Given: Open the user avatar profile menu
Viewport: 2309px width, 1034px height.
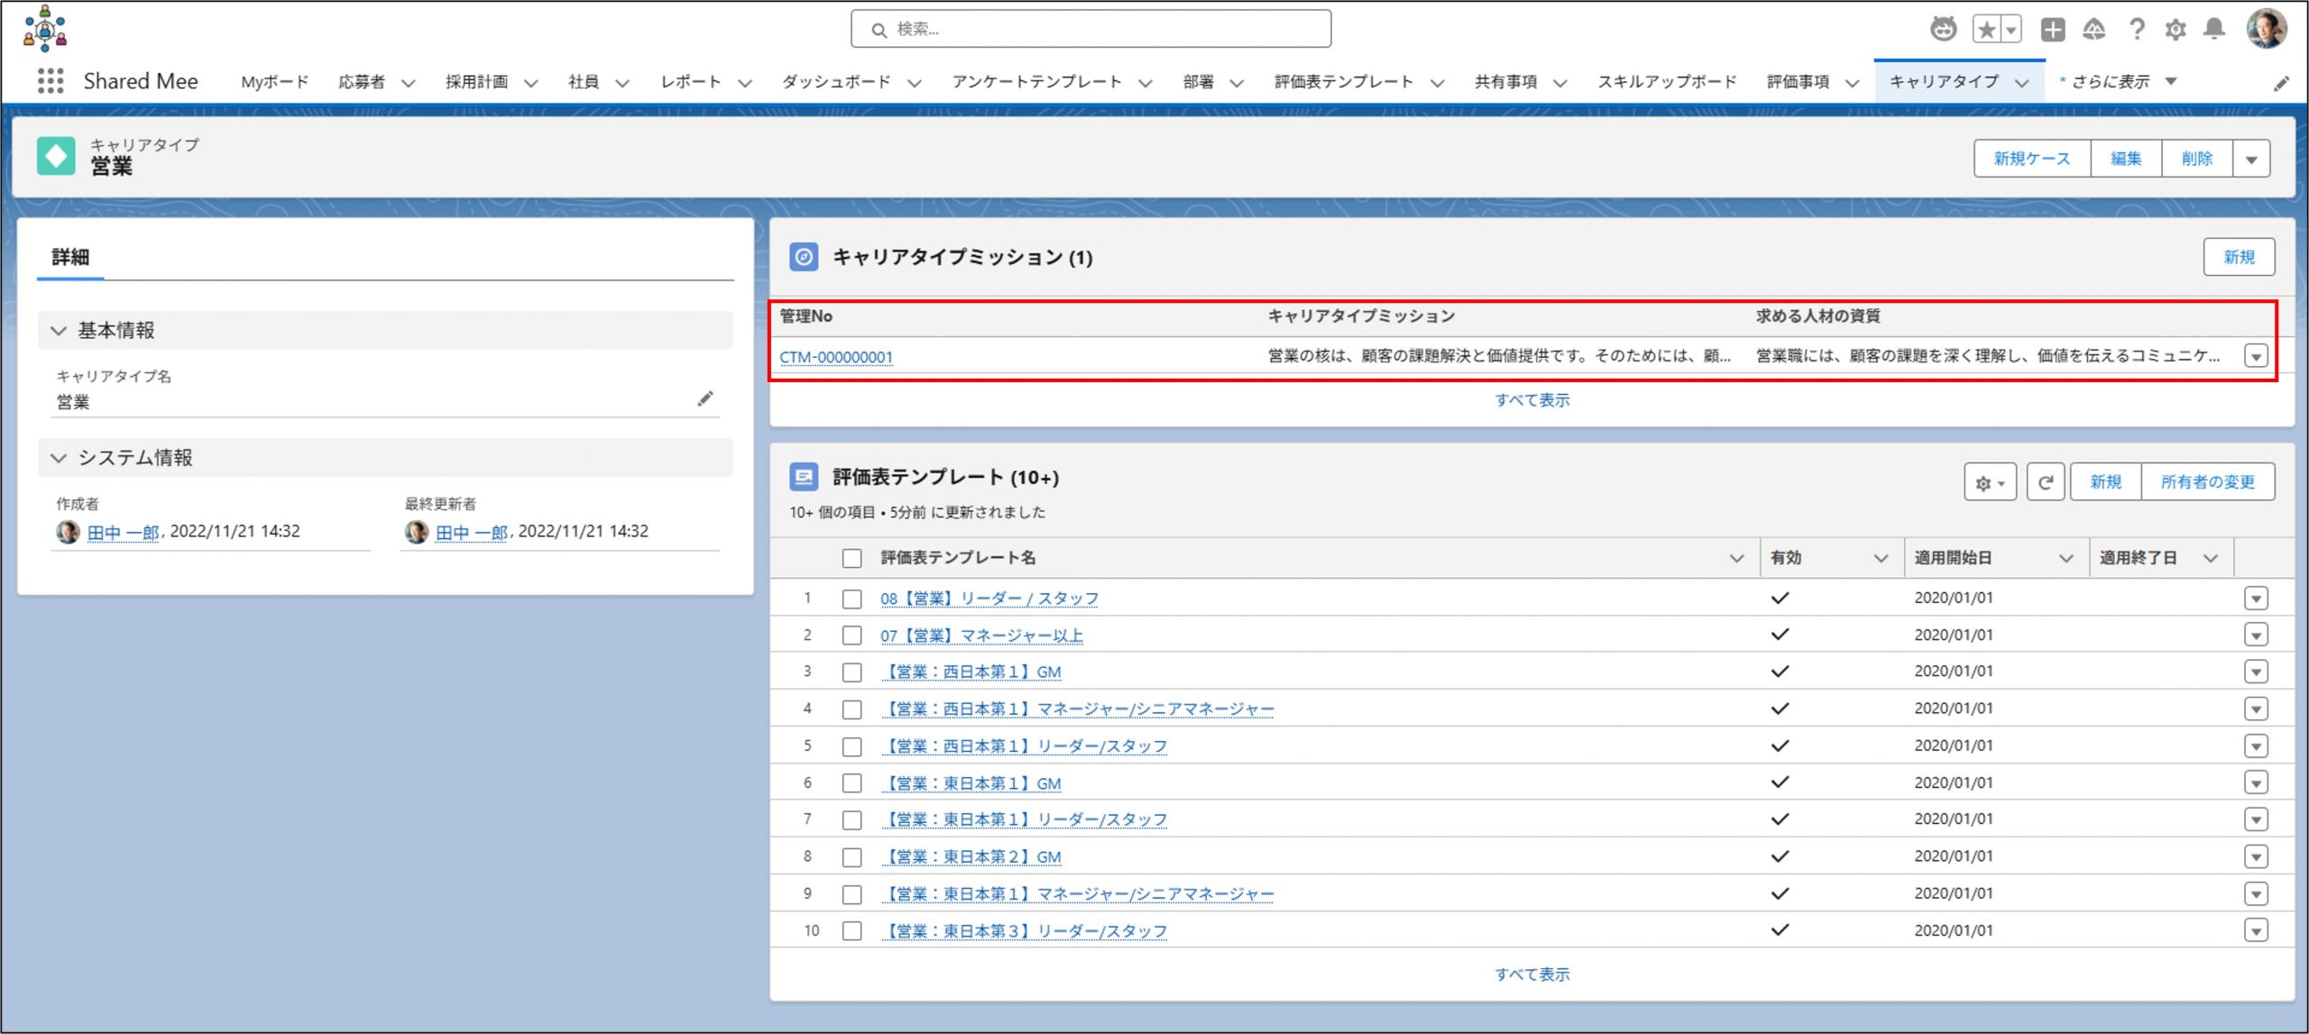Looking at the screenshot, I should tap(2266, 30).
